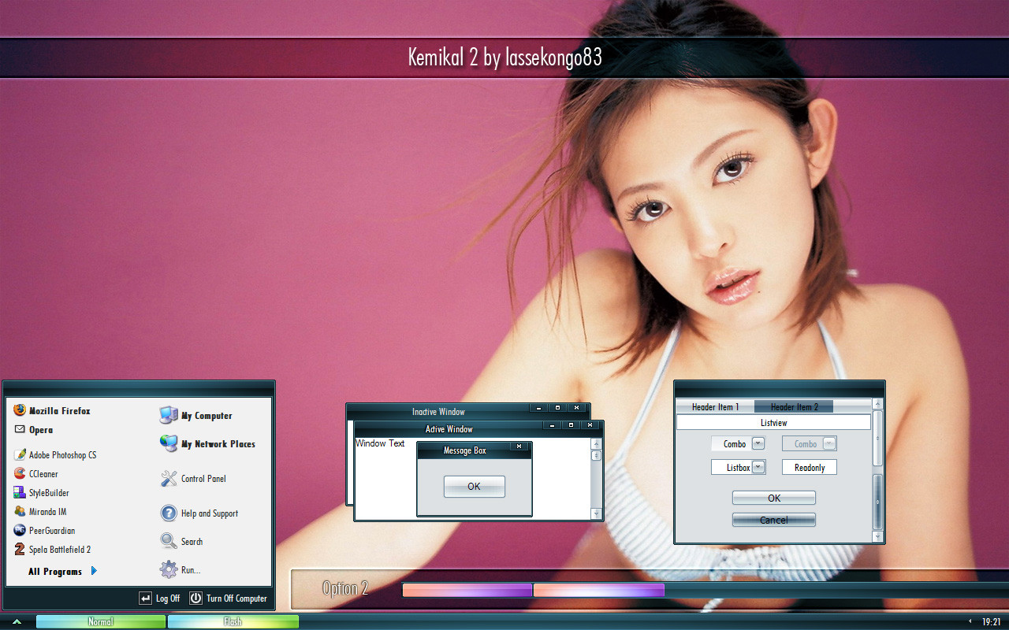1009x630 pixels.
Task: Click the Cancel button
Action: [x=774, y=520]
